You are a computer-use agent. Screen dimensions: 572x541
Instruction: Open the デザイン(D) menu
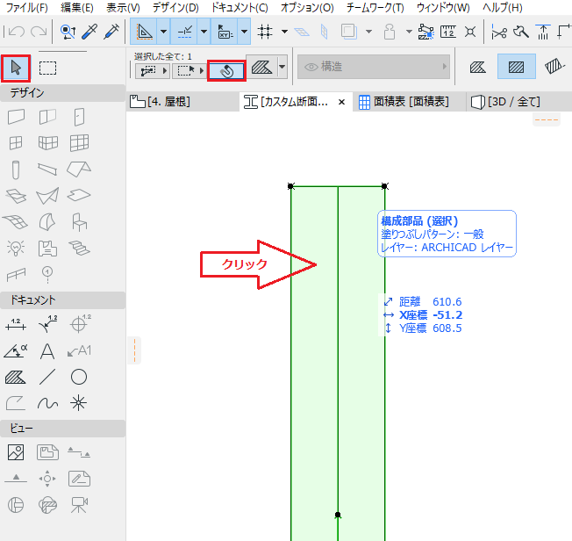tap(175, 7)
